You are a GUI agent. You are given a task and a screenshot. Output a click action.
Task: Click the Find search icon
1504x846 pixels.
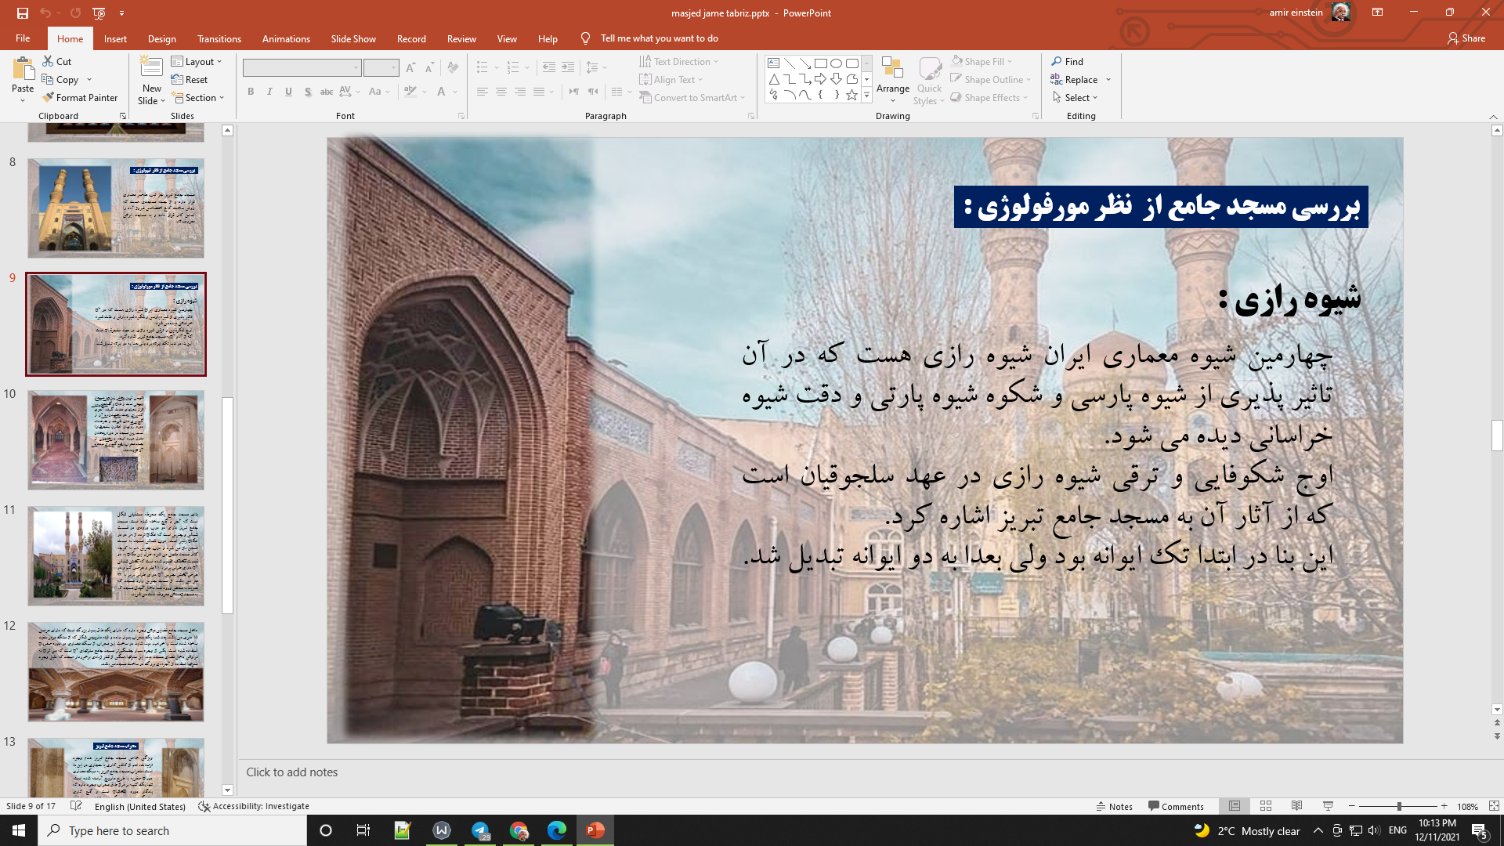[x=1057, y=61]
